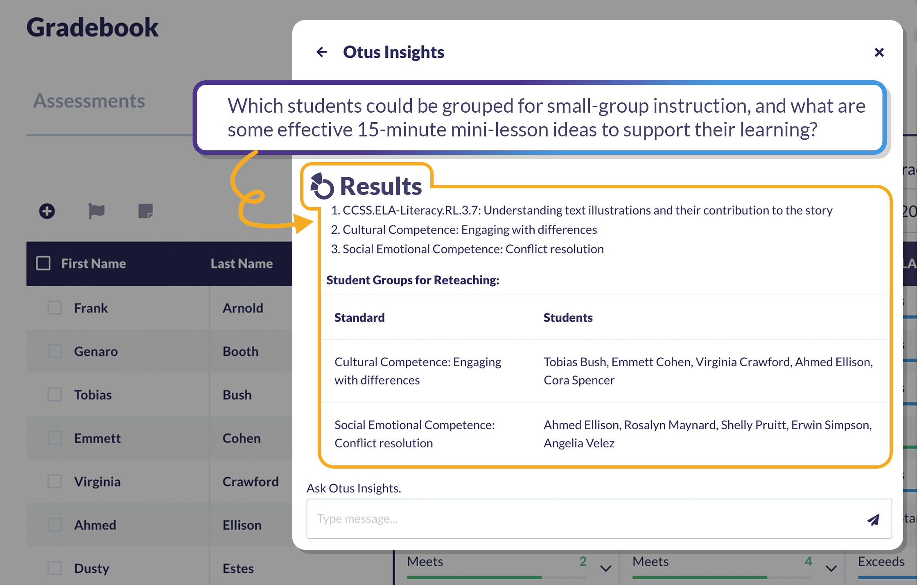Image resolution: width=917 pixels, height=585 pixels.
Task: Check Ahmed Ellison's row checkbox
Action: click(x=54, y=525)
